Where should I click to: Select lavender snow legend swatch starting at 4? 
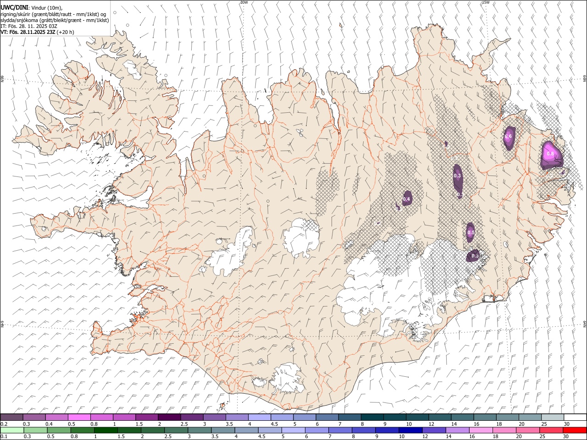click(259, 418)
